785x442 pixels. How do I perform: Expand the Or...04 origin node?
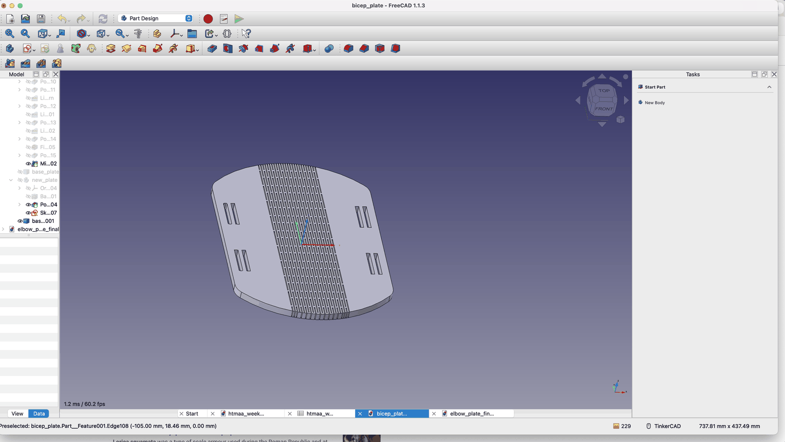click(20, 188)
